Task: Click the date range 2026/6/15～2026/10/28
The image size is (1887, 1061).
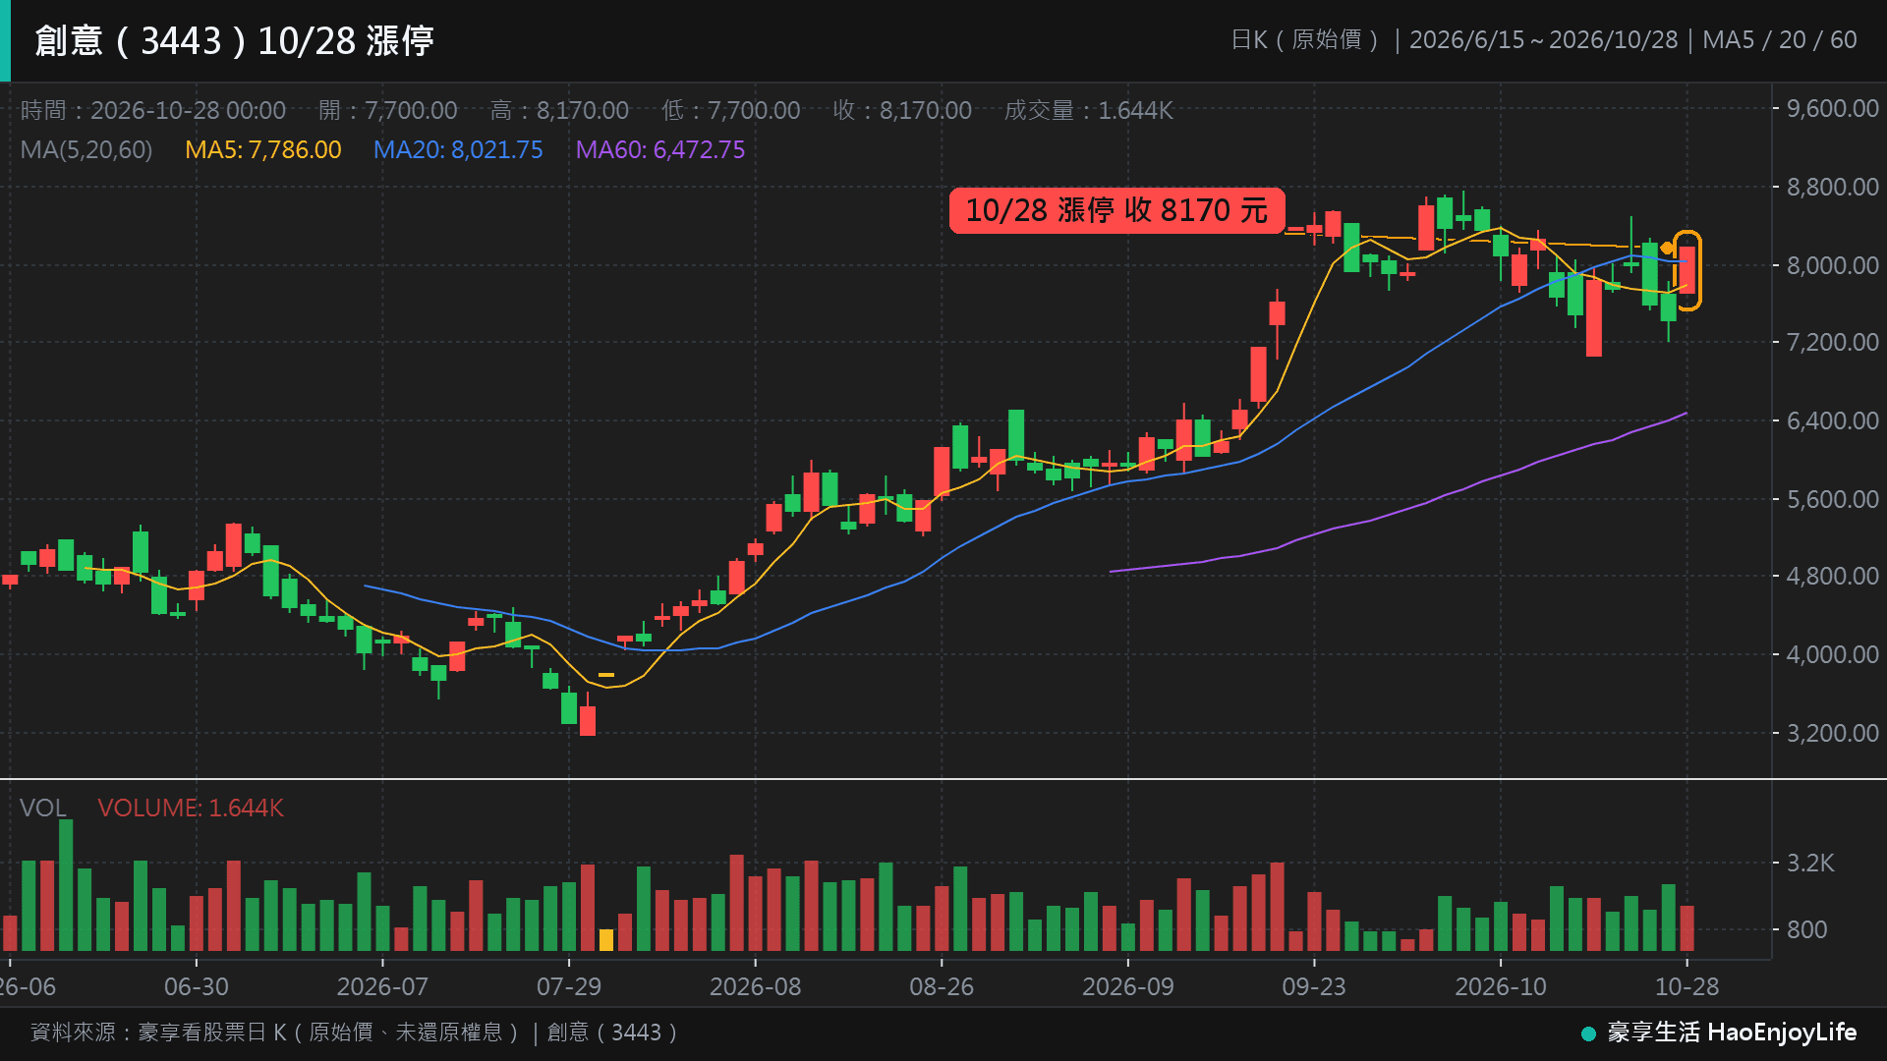Action: 1543,40
